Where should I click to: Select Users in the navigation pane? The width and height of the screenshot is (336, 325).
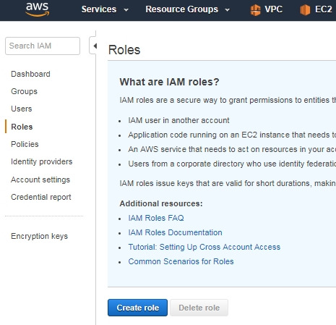[x=22, y=109]
